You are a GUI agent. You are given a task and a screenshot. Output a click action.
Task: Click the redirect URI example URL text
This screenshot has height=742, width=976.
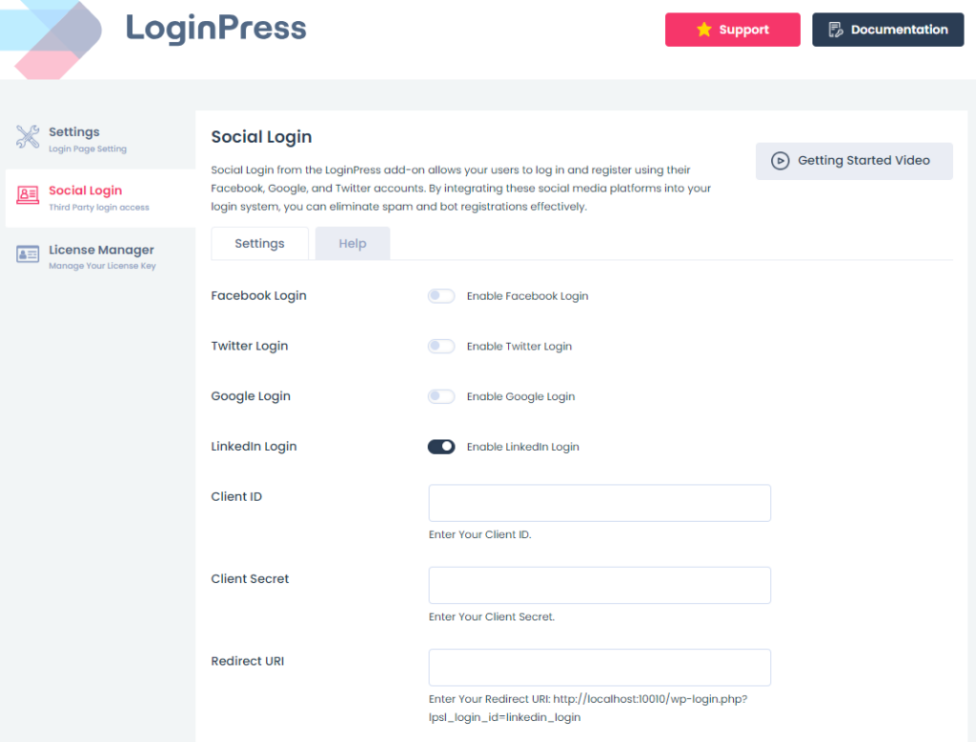click(588, 708)
